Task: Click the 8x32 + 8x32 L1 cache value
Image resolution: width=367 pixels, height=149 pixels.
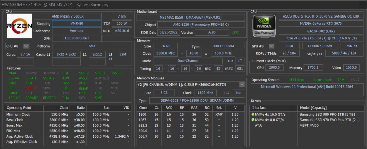Action: pos(66,54)
